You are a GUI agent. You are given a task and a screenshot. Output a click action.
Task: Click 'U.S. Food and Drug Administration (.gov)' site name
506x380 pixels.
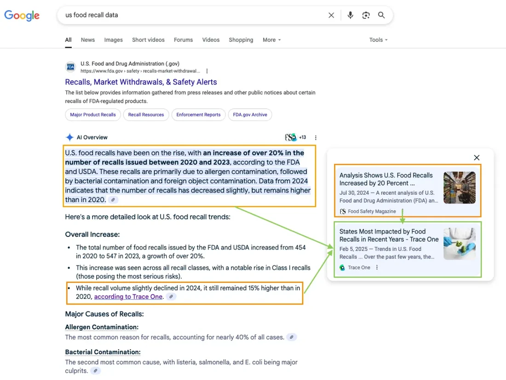tap(130, 64)
